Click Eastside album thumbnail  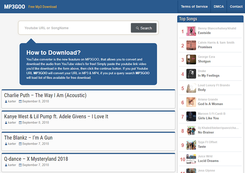pyautogui.click(x=191, y=31)
